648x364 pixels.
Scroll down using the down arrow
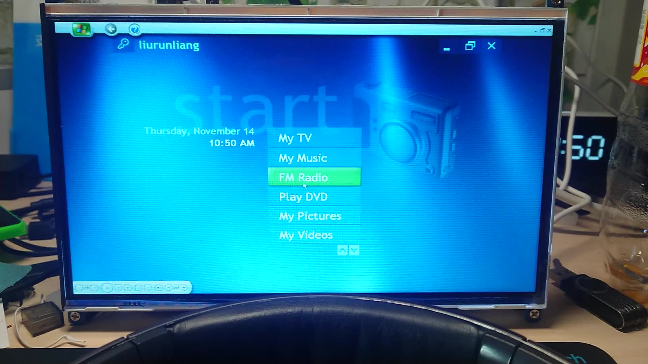point(354,250)
